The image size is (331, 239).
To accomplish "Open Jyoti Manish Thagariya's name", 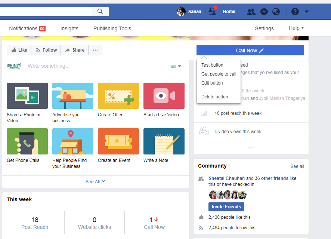I will pyautogui.click(x=282, y=98).
